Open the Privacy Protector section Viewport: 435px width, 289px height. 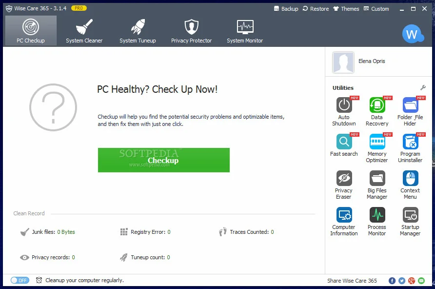pyautogui.click(x=191, y=30)
